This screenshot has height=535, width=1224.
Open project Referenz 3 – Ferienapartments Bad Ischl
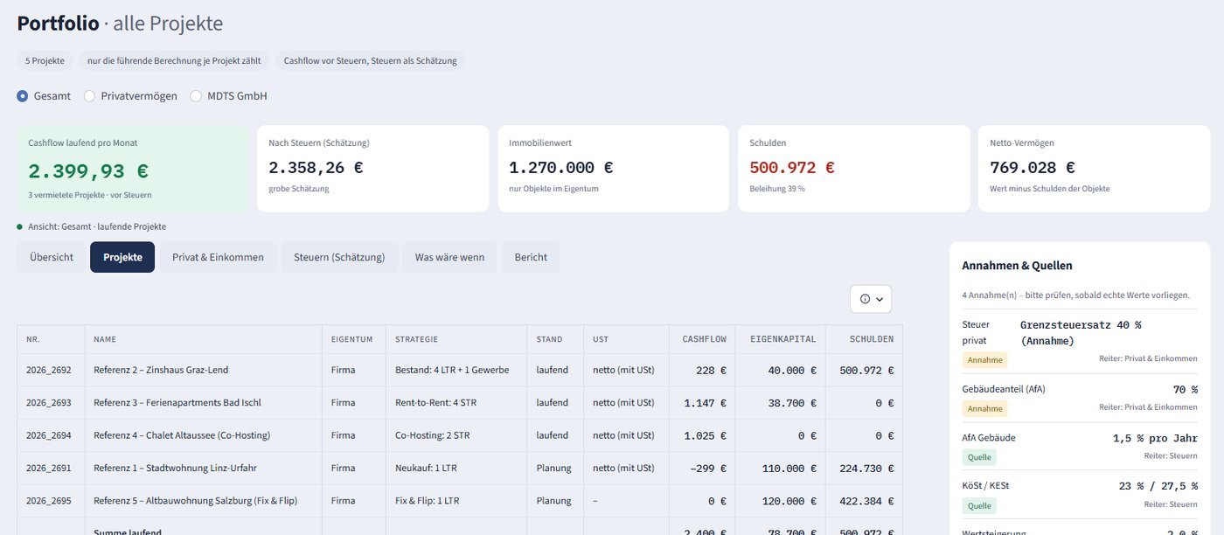(177, 403)
